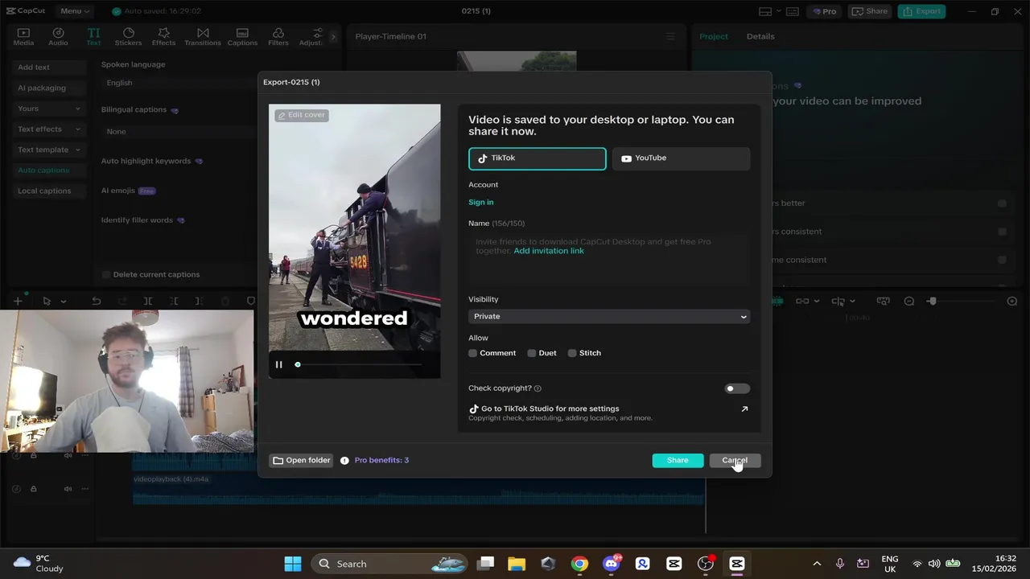
Task: Open the Transitions panel
Action: [203, 36]
